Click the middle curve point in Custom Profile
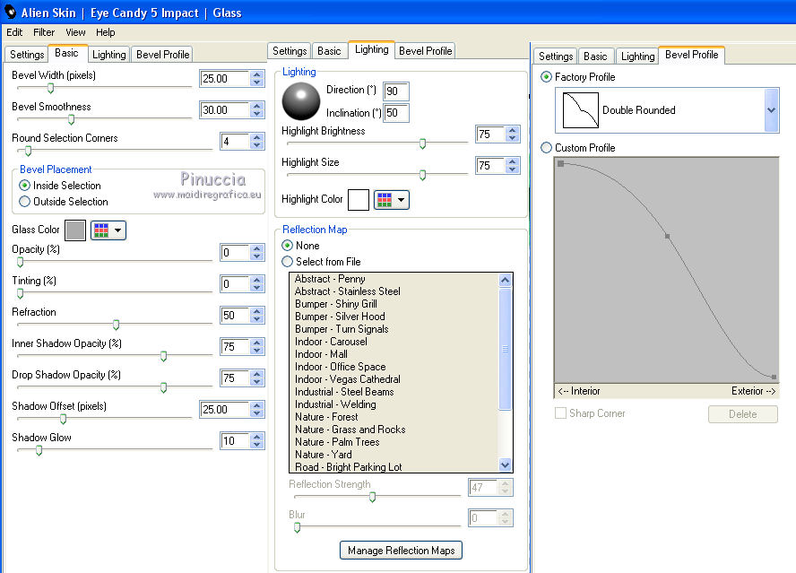Viewport: 796px width, 573px height. coord(667,236)
